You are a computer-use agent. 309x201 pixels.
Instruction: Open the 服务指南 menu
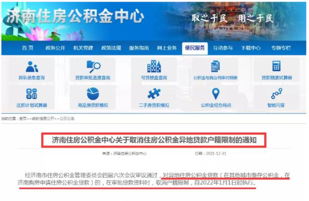139,48
